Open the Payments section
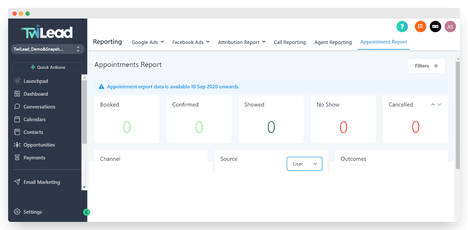The height and width of the screenshot is (230, 468). pyautogui.click(x=34, y=158)
